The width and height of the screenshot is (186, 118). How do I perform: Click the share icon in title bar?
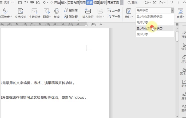pos(155,2)
